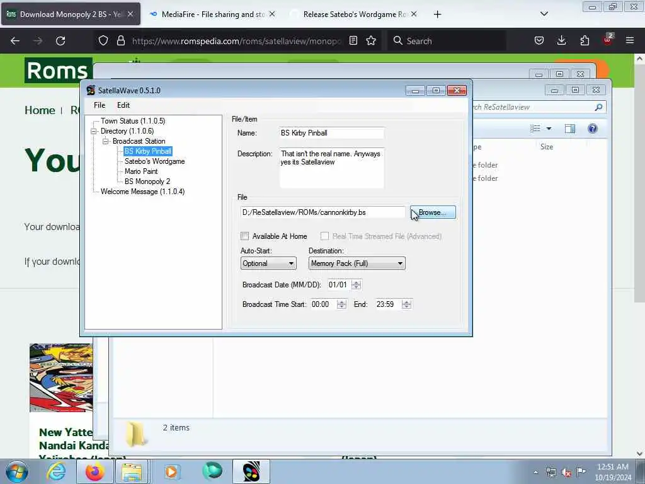Toggle Real Time Streamed File checkbox
The image size is (645, 484).
(324, 236)
